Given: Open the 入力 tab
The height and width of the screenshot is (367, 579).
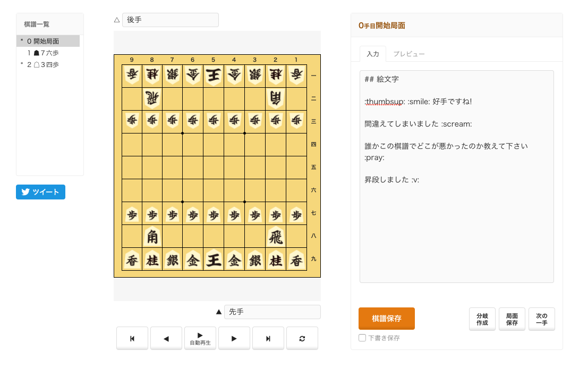Looking at the screenshot, I should [x=373, y=54].
